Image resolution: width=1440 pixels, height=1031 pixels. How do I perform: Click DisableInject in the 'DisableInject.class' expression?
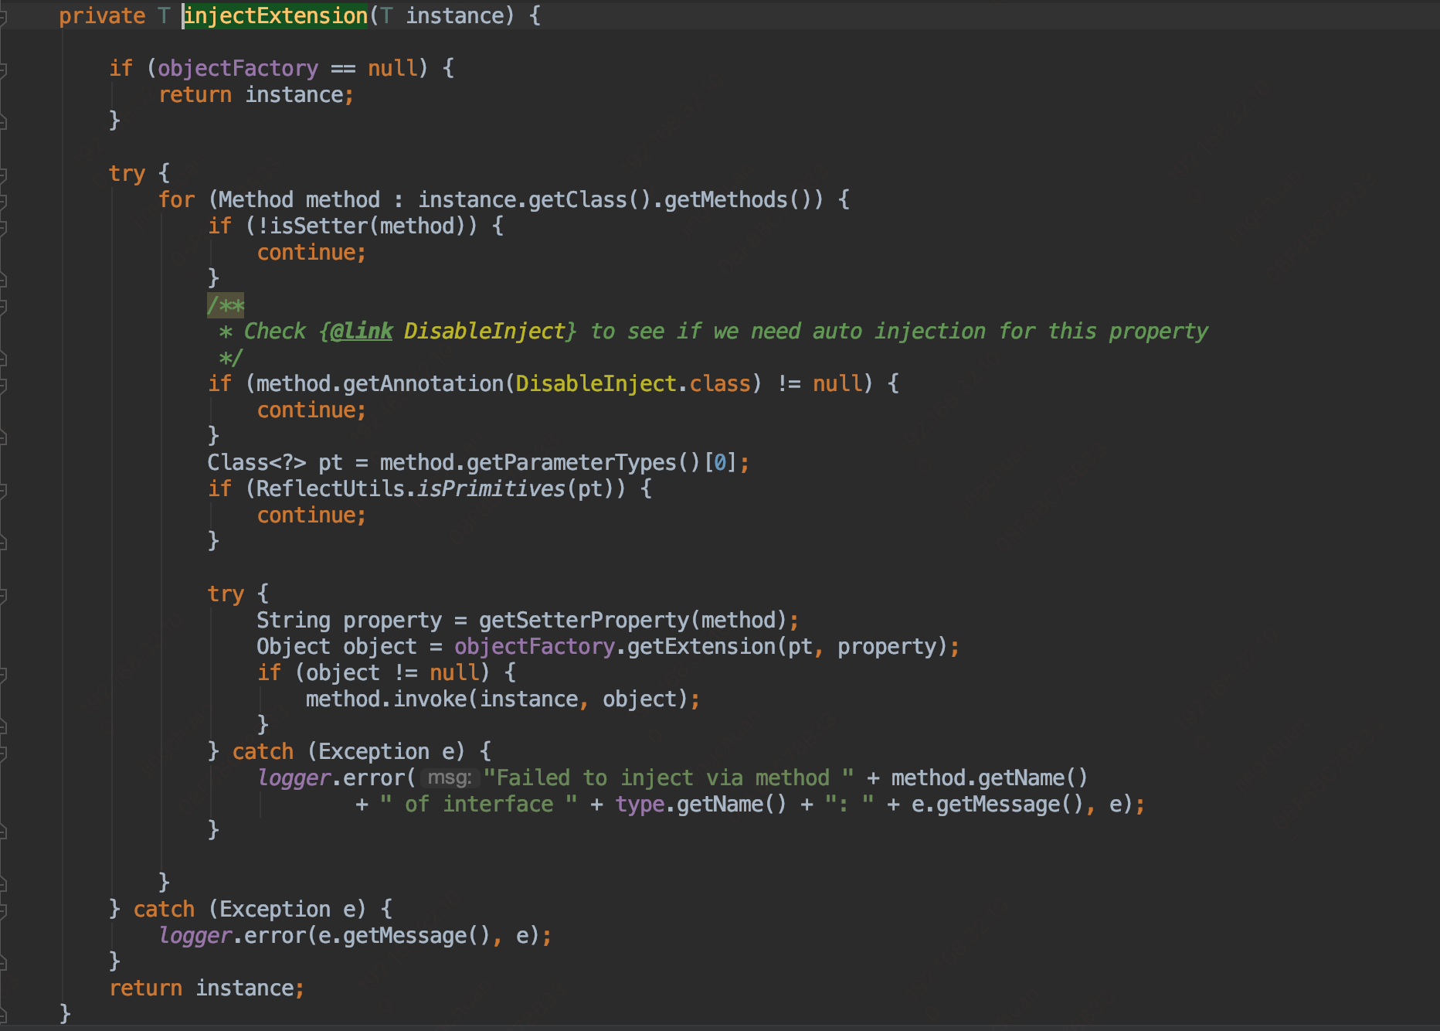(596, 384)
